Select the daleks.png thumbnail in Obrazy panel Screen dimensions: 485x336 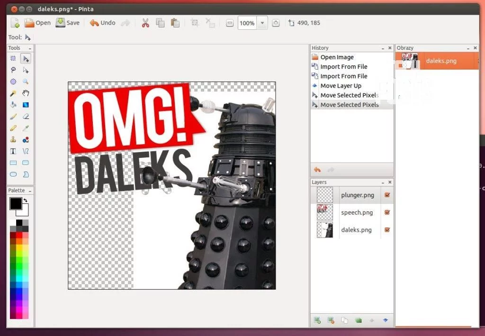(x=410, y=61)
